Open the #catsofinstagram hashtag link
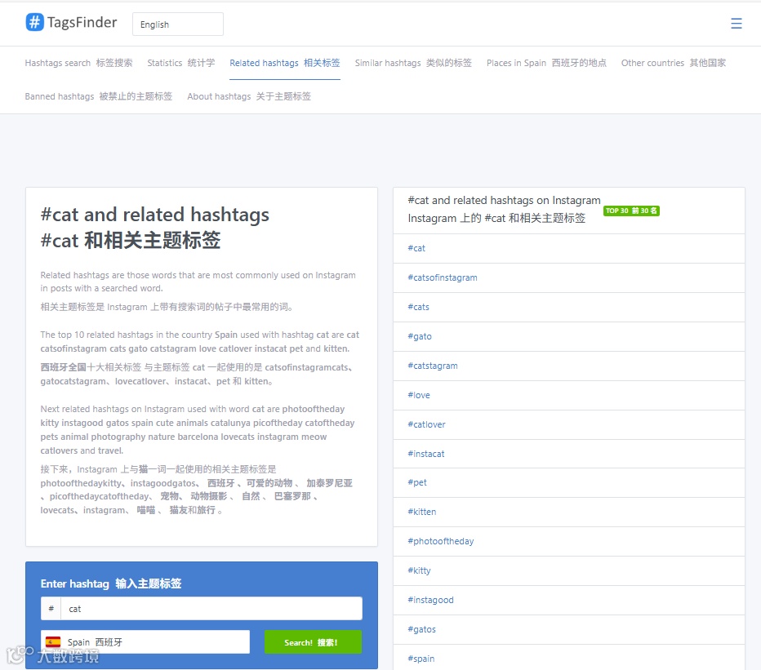Screen dimensions: 761x670 [x=443, y=278]
